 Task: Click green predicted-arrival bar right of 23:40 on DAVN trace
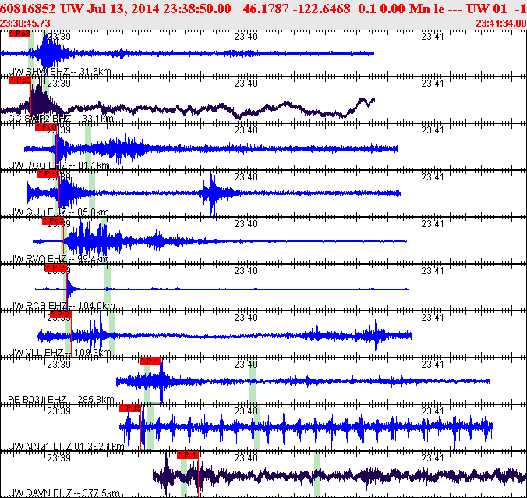[x=317, y=475]
